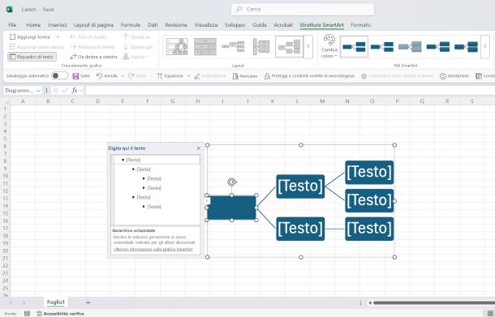Choose the first SmartArt style thumbnail

354,47
